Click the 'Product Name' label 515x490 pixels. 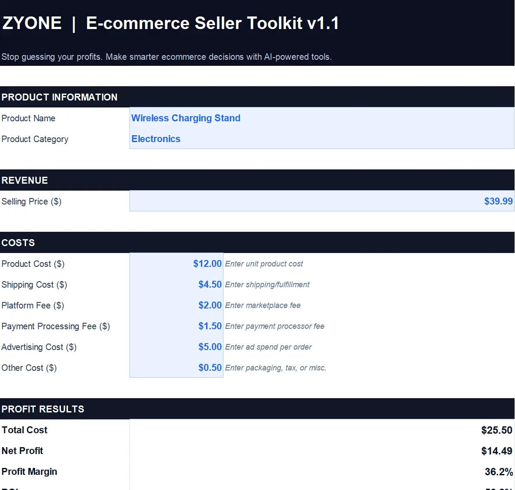click(28, 118)
